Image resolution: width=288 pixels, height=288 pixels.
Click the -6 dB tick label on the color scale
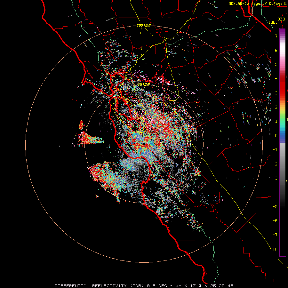tap(275, 221)
